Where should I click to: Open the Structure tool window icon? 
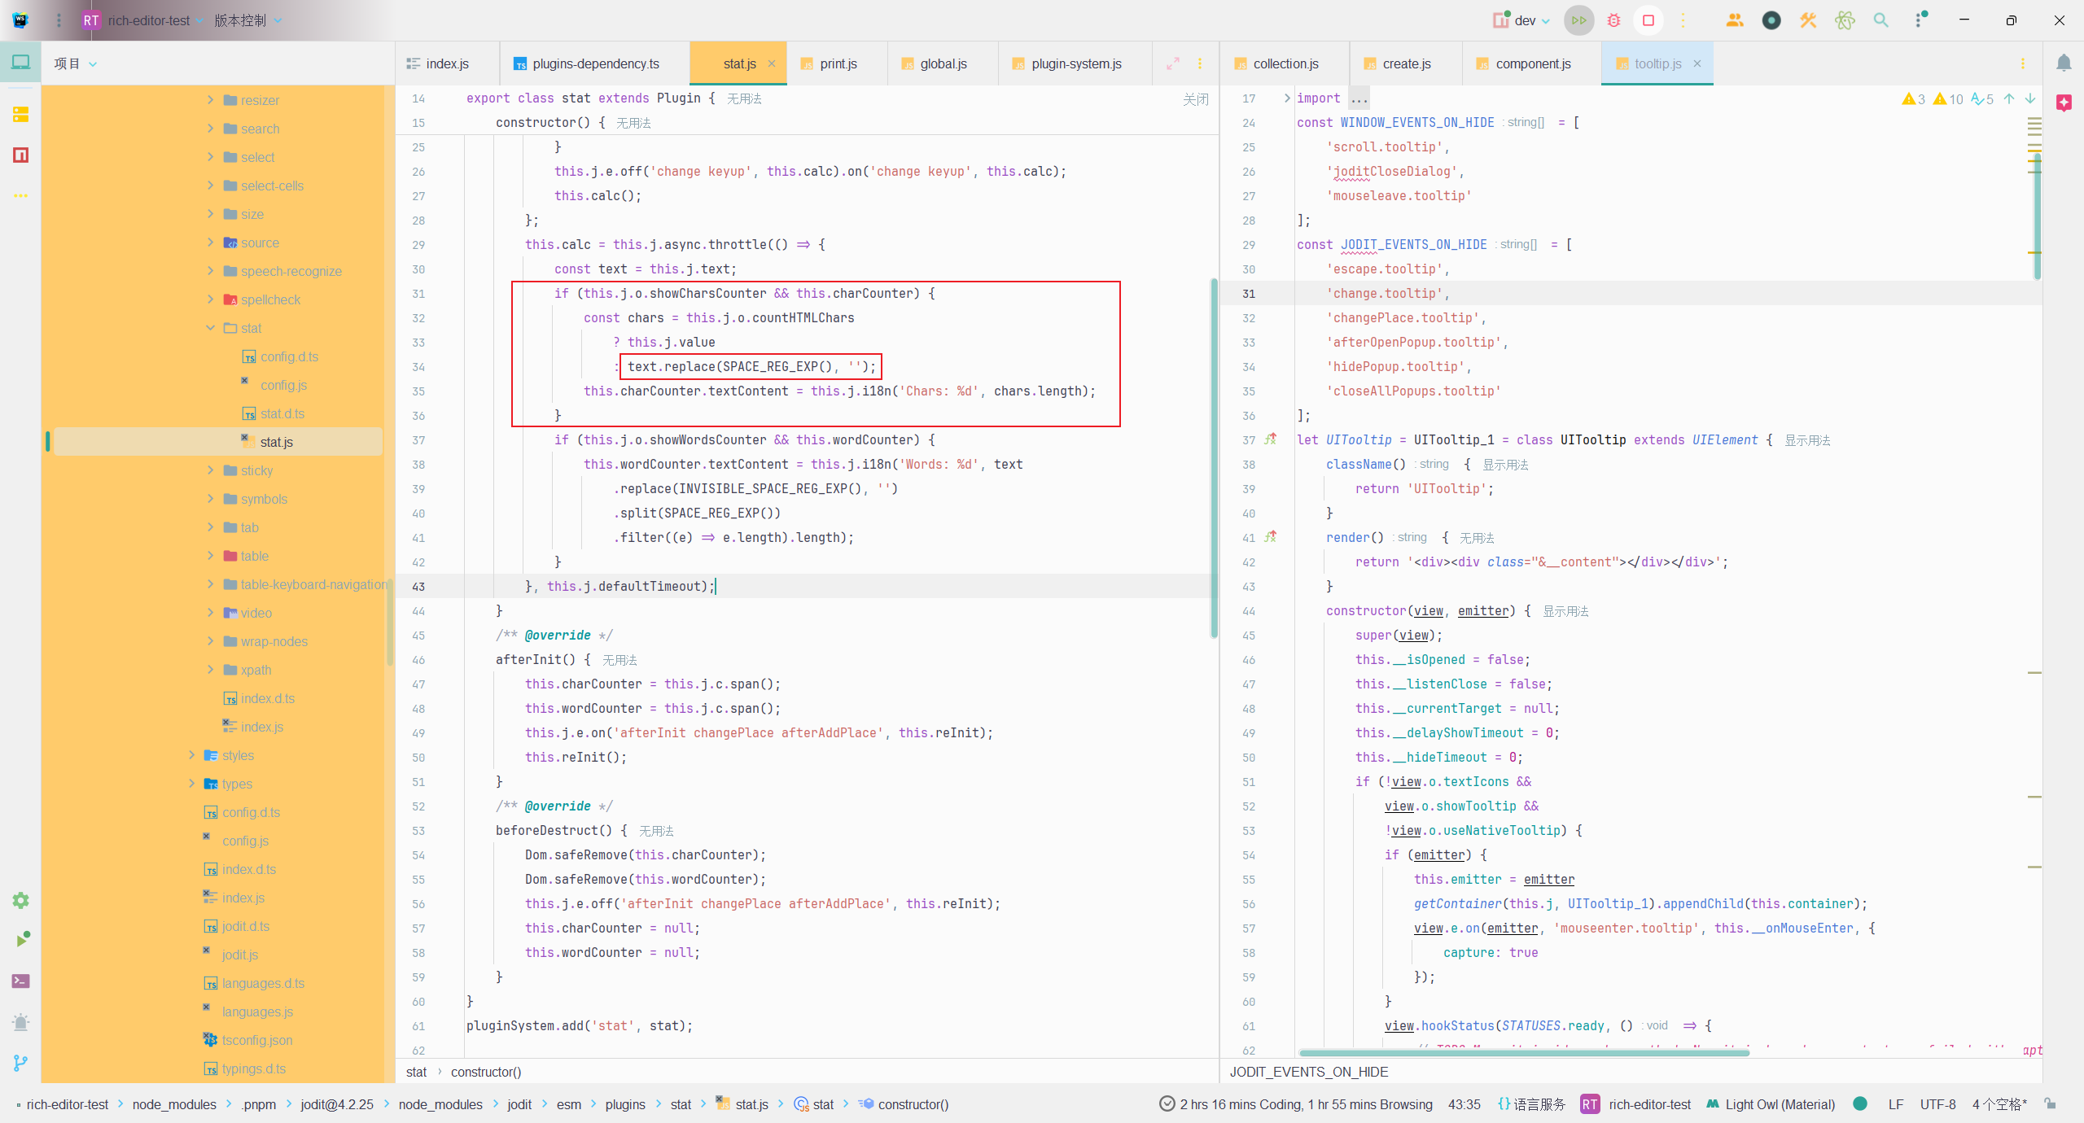tap(20, 114)
